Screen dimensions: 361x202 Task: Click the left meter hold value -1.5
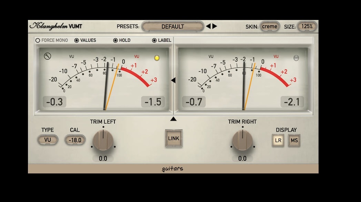pyautogui.click(x=153, y=102)
